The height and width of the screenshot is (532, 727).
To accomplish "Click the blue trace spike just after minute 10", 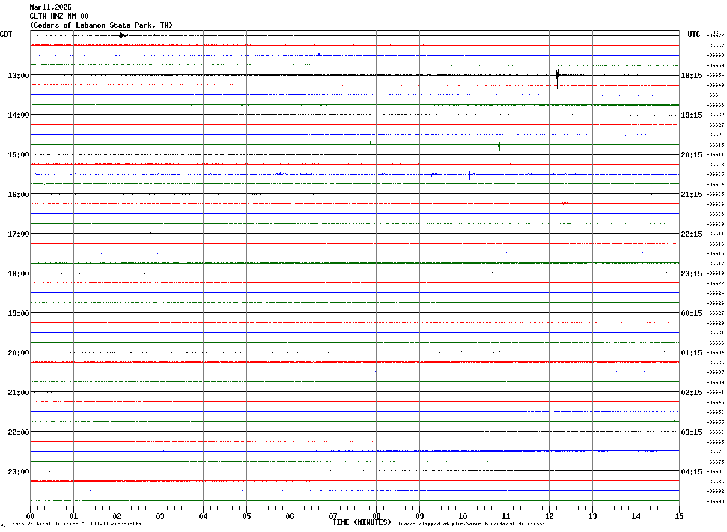I will coord(470,175).
